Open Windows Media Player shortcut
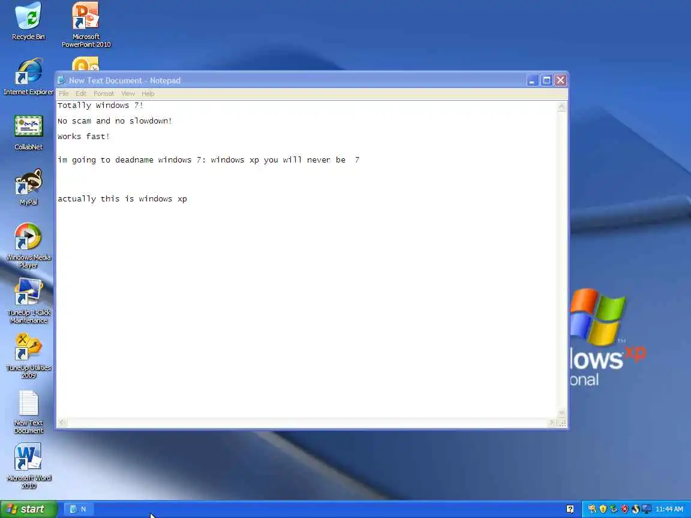 coord(29,245)
